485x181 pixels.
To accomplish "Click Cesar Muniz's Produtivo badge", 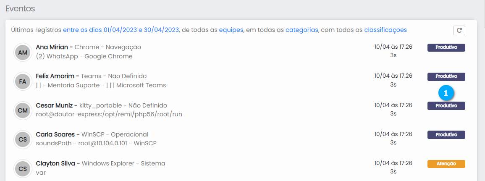I will tap(446, 106).
